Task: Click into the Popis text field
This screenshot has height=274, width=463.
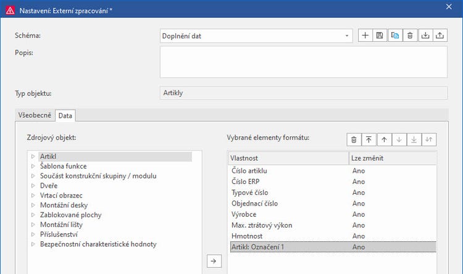Action: point(303,61)
